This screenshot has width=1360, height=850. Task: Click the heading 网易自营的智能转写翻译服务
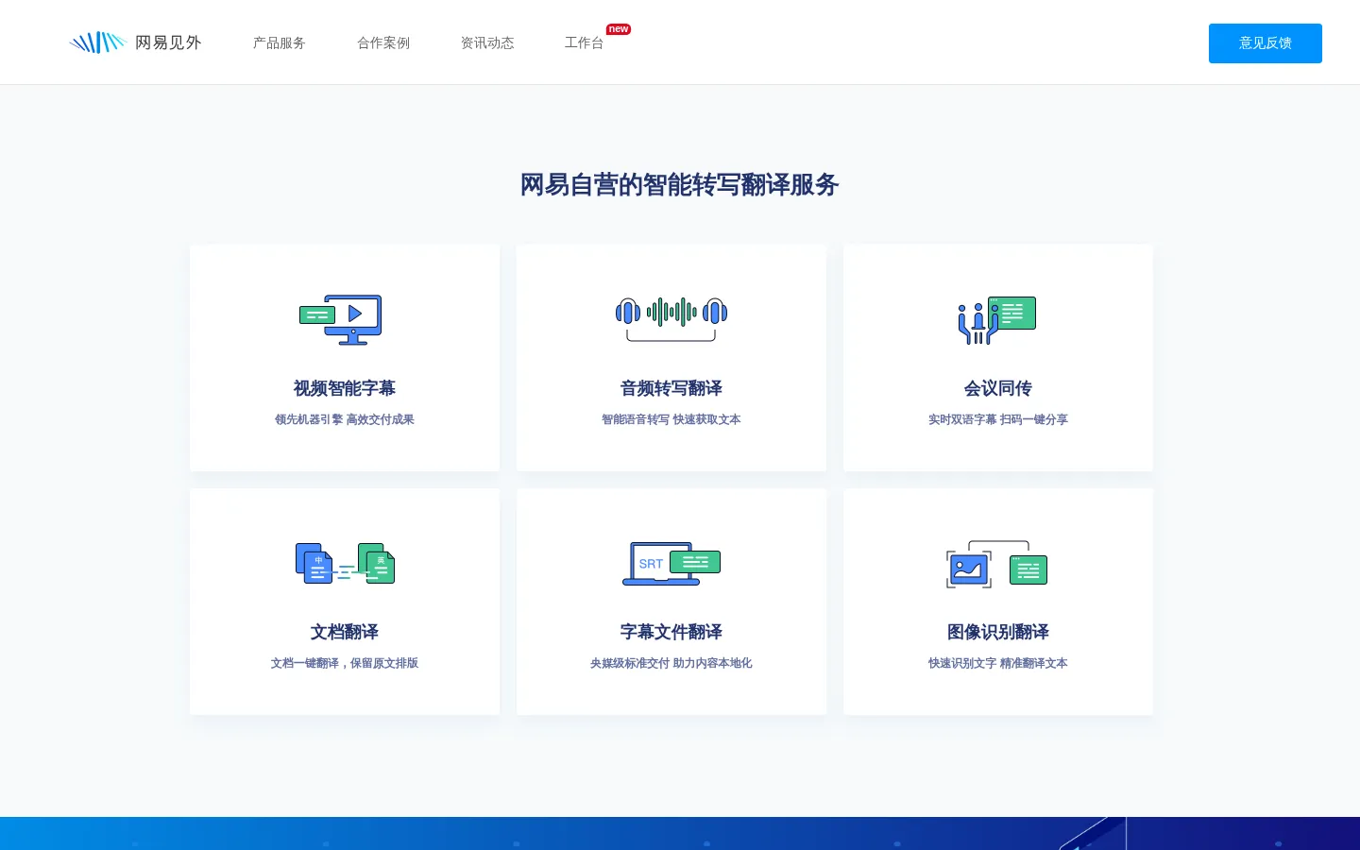tap(680, 184)
